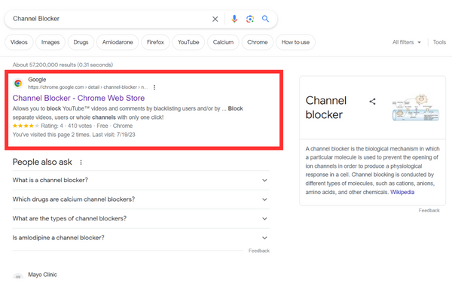Click the About 57,200,000 results text
This screenshot has width=452, height=301.
(63, 65)
